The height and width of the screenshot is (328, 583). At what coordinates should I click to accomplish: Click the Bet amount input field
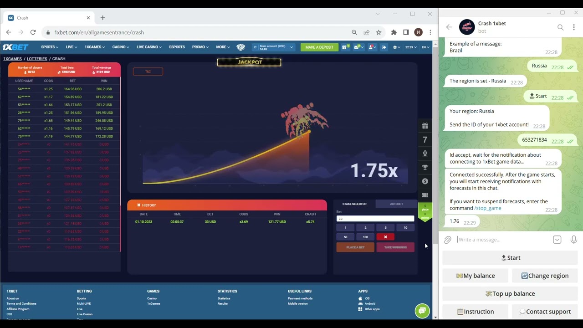[375, 219]
